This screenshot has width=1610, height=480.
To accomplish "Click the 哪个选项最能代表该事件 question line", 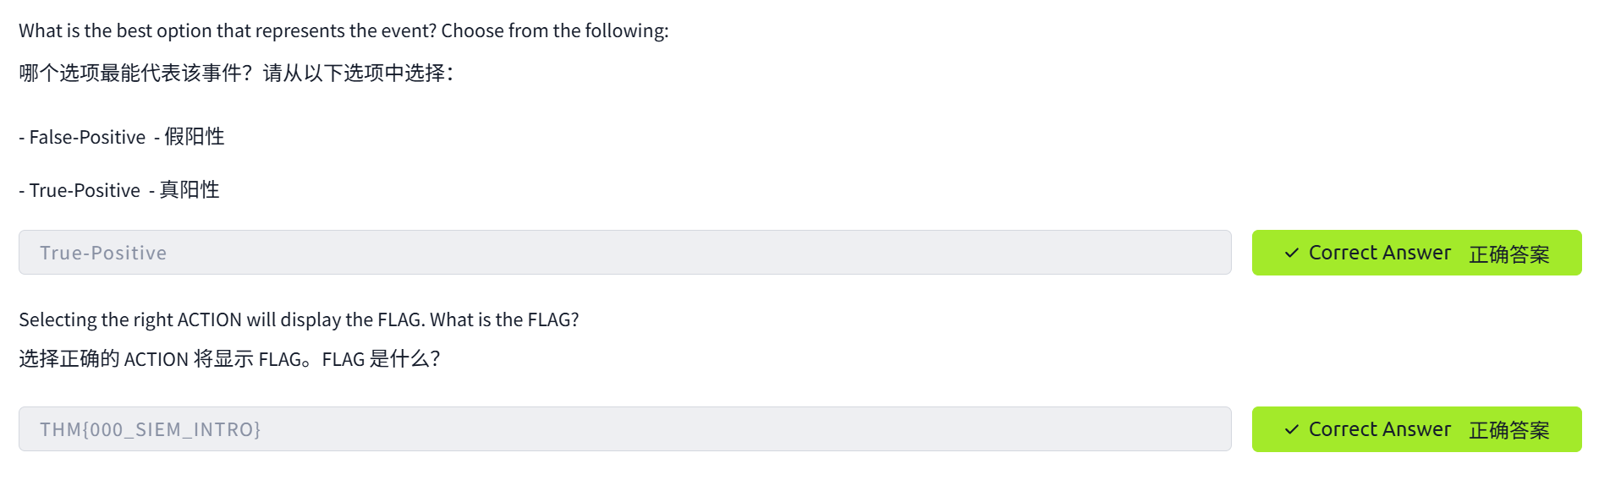I will click(x=135, y=74).
